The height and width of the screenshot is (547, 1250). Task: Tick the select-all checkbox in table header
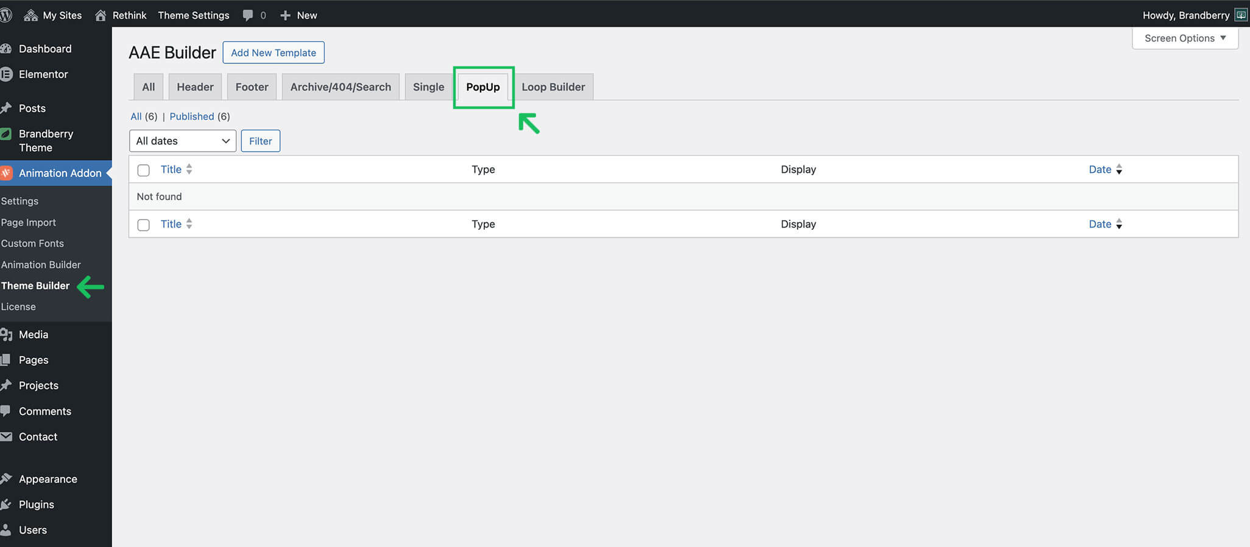click(143, 170)
